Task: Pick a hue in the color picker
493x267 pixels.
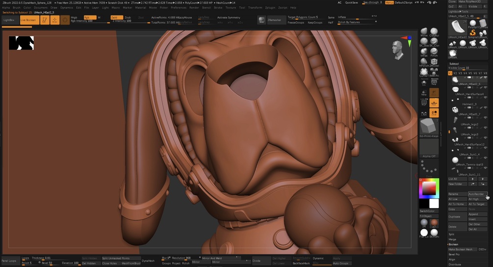Action: point(429,188)
